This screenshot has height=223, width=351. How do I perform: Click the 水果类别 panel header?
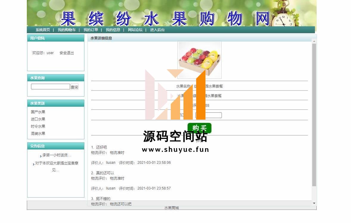coord(56,103)
